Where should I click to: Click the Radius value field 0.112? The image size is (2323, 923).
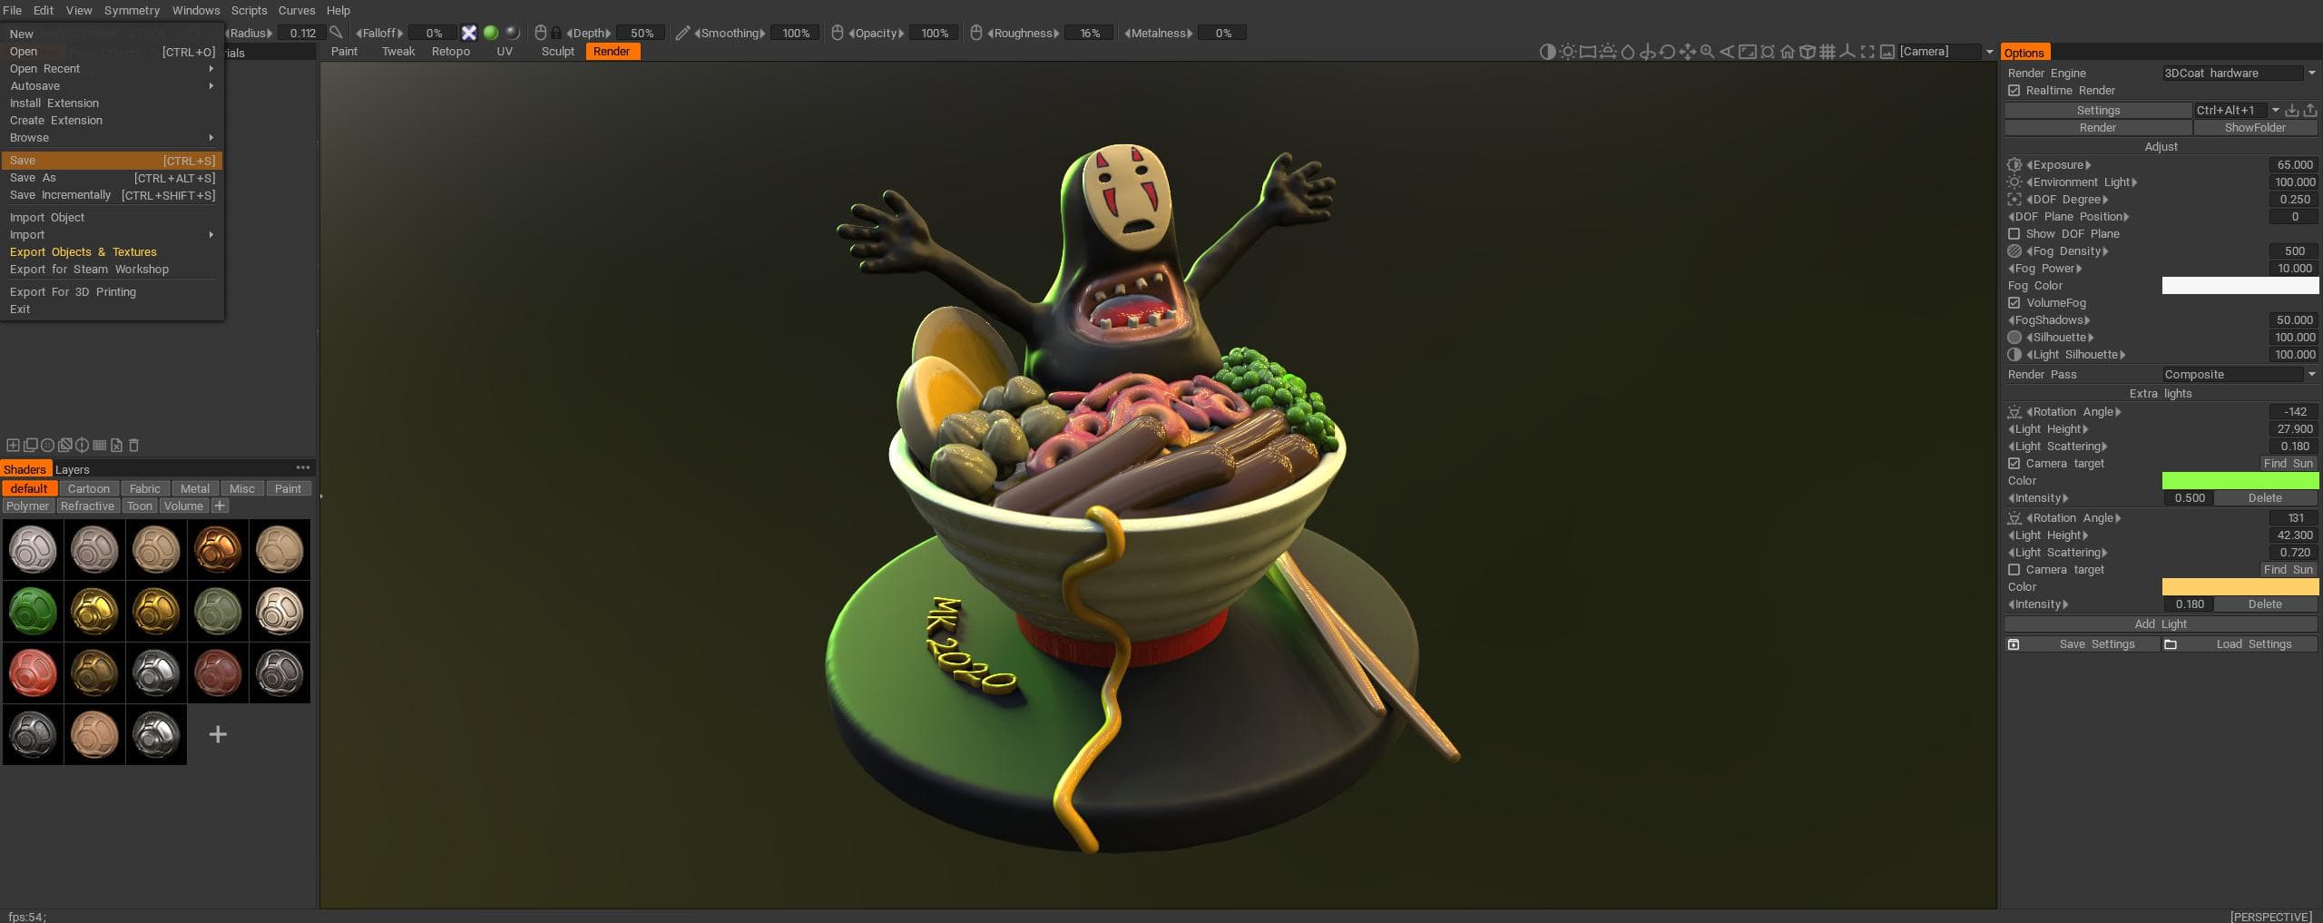click(302, 33)
